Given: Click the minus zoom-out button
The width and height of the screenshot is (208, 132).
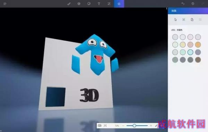Looking at the screenshot, I should point(123,126).
